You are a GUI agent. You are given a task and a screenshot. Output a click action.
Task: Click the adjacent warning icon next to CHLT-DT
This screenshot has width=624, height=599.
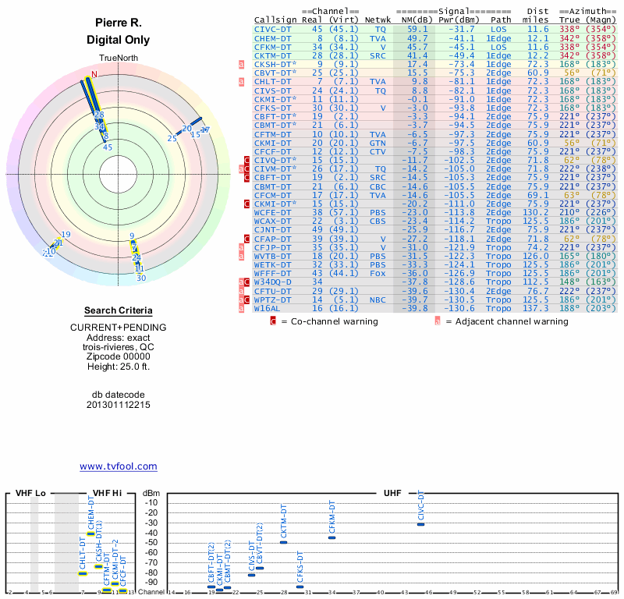click(x=242, y=81)
